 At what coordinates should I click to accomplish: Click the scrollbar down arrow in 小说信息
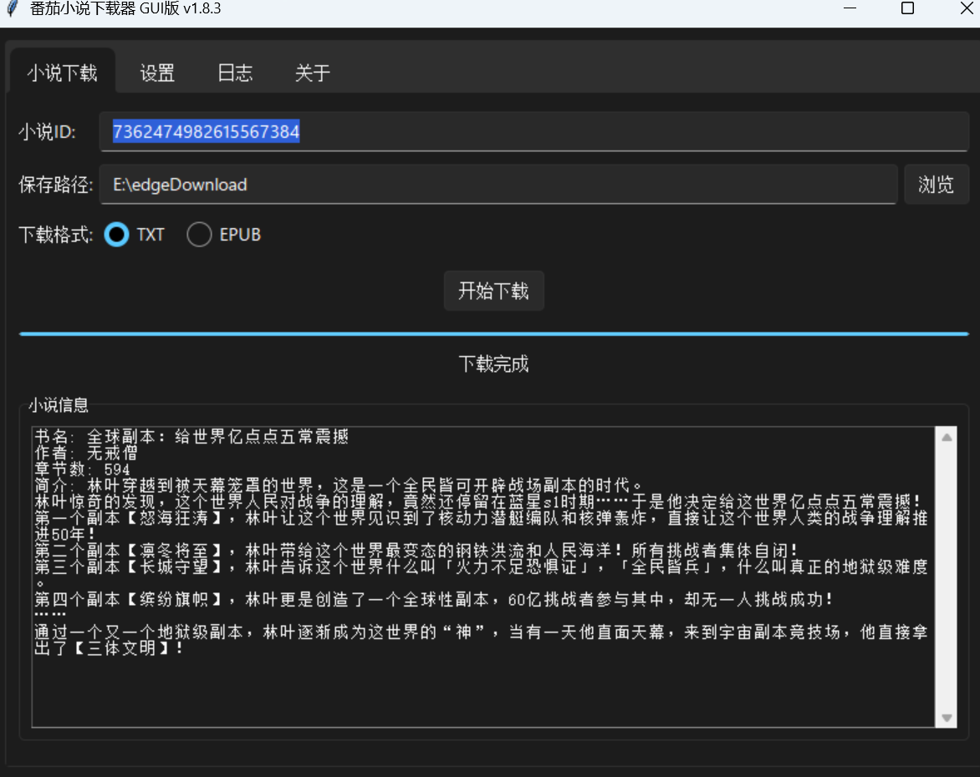(947, 717)
